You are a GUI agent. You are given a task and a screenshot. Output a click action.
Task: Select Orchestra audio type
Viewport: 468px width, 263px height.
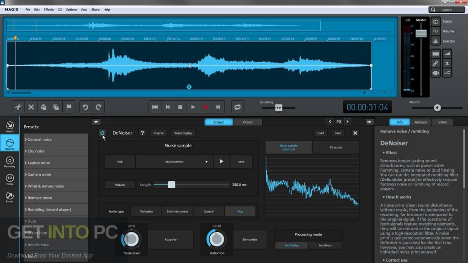pyautogui.click(x=146, y=211)
